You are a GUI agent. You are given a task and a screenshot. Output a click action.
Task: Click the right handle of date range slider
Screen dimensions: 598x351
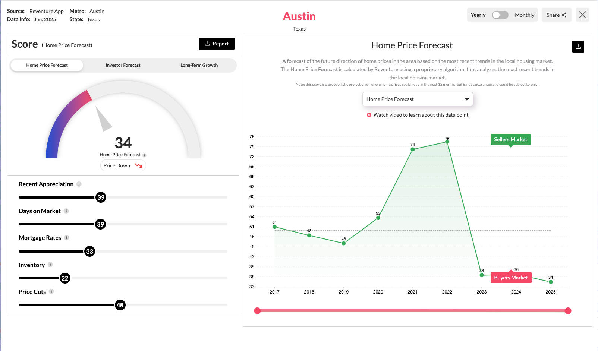click(x=568, y=311)
